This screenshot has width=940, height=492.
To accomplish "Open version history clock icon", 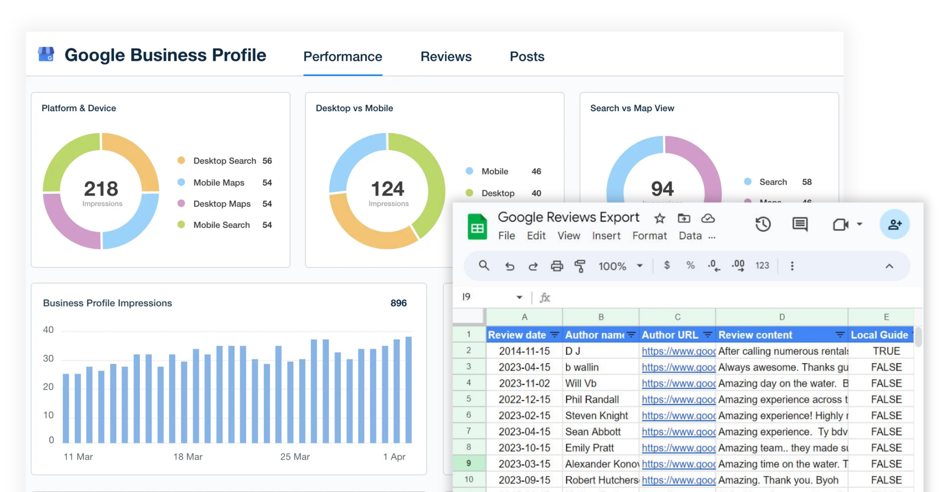I will pyautogui.click(x=763, y=224).
